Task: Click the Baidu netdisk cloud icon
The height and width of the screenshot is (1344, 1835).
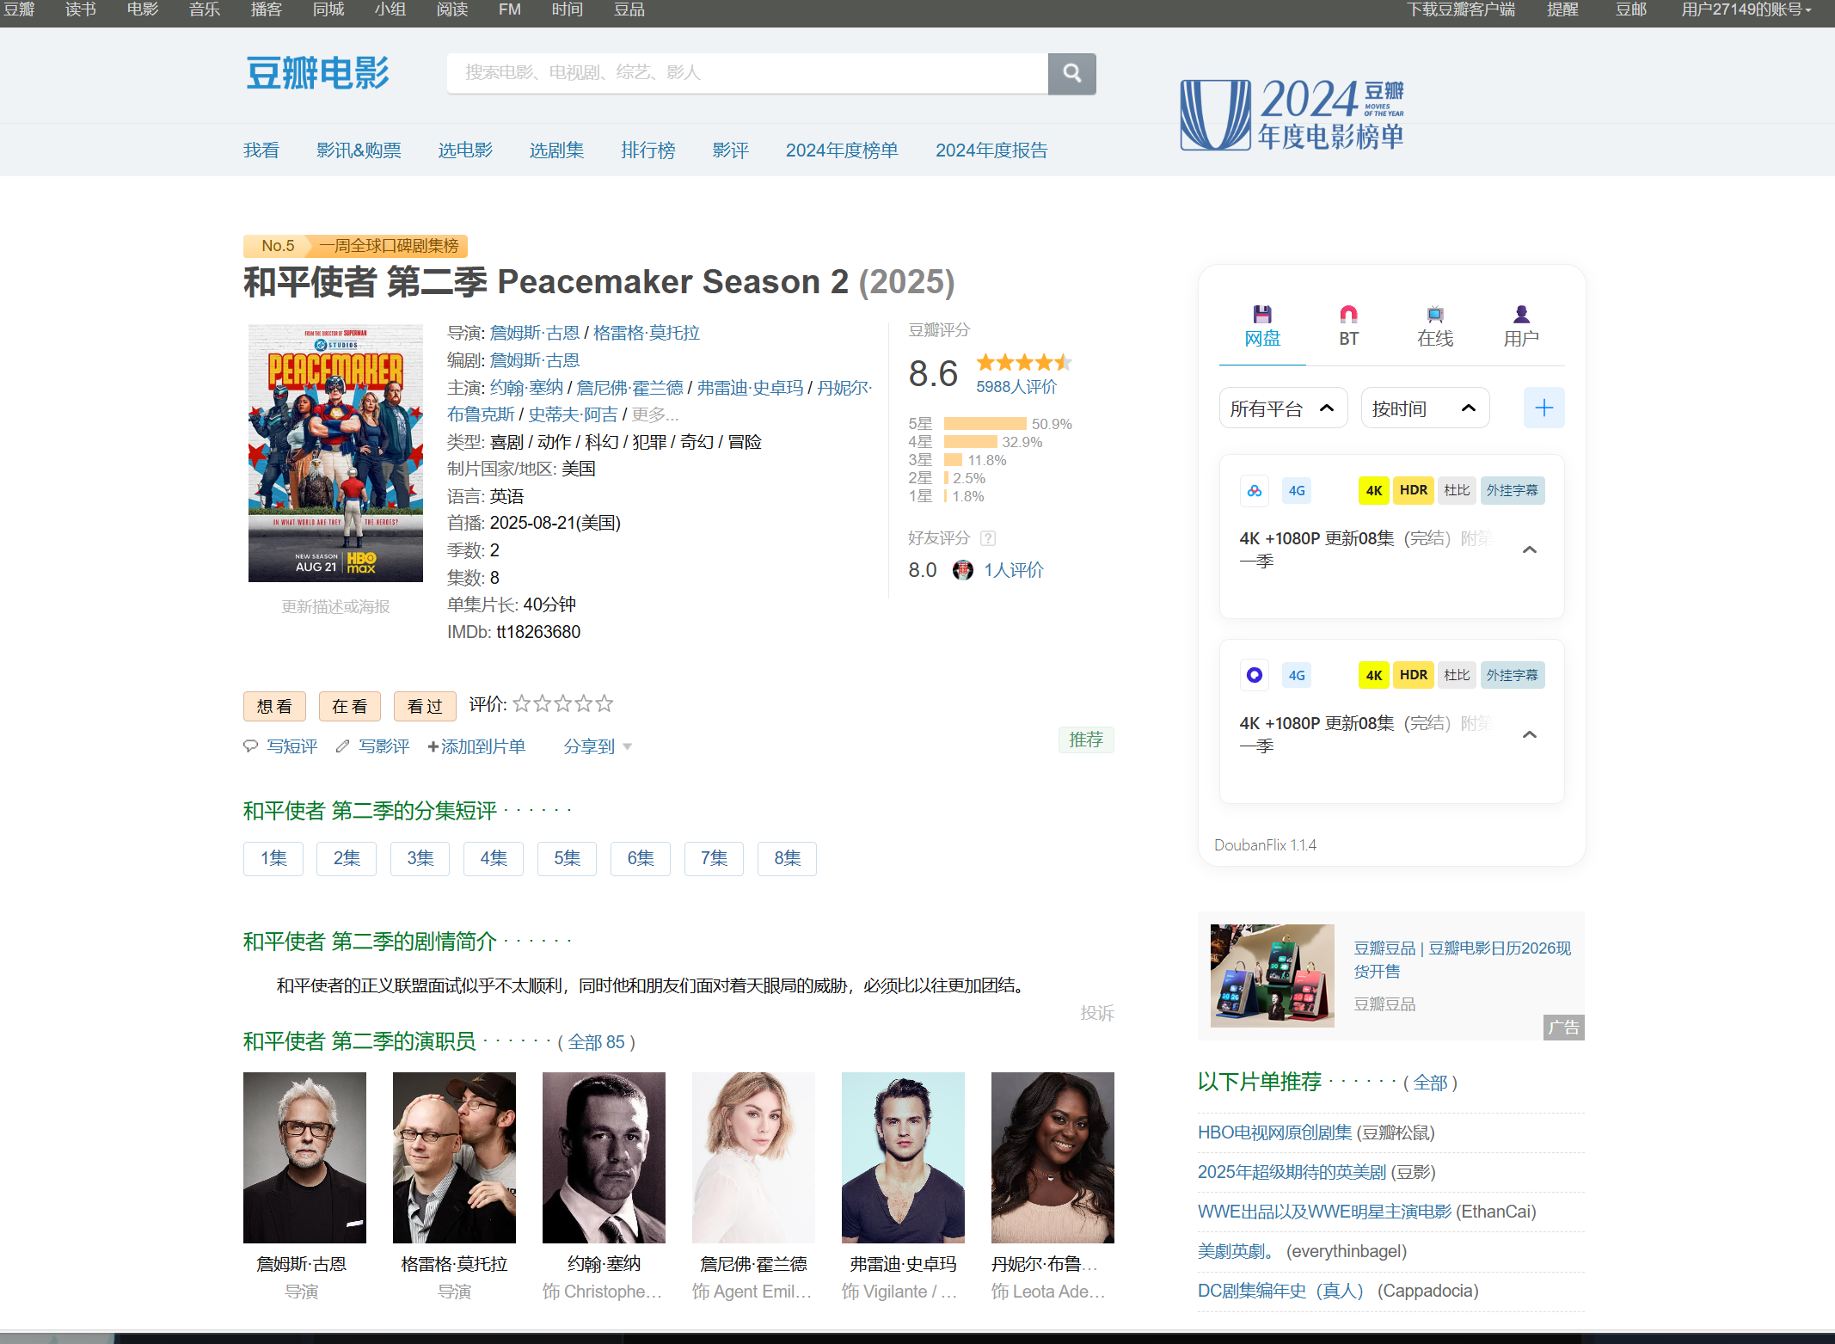Action: tap(1255, 491)
